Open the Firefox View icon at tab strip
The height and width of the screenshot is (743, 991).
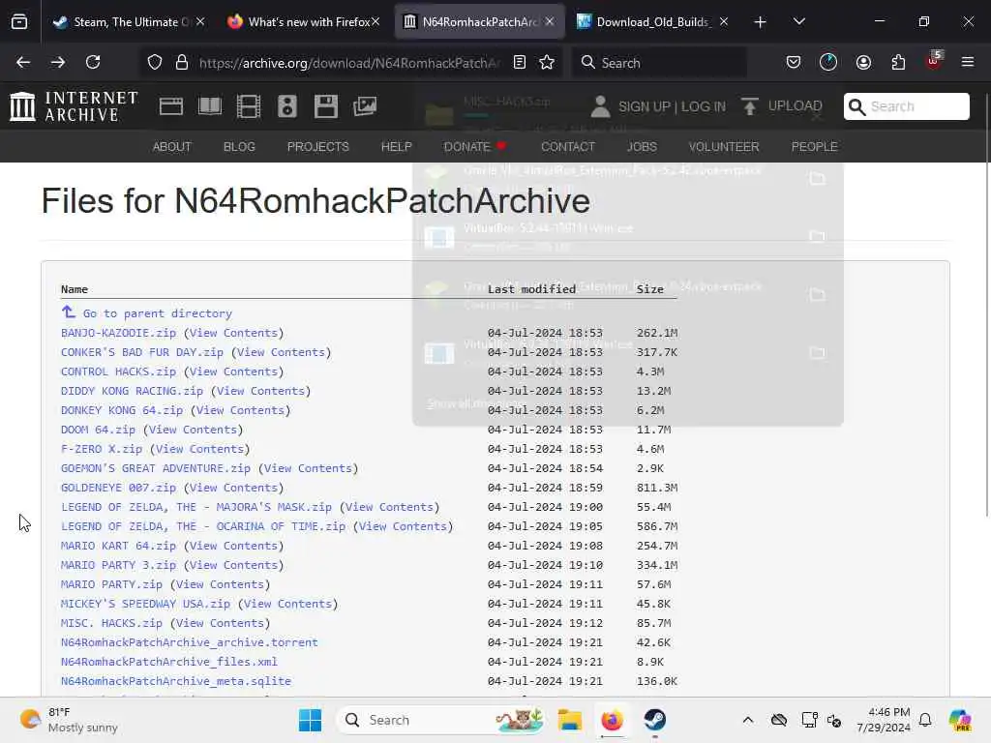(19, 22)
